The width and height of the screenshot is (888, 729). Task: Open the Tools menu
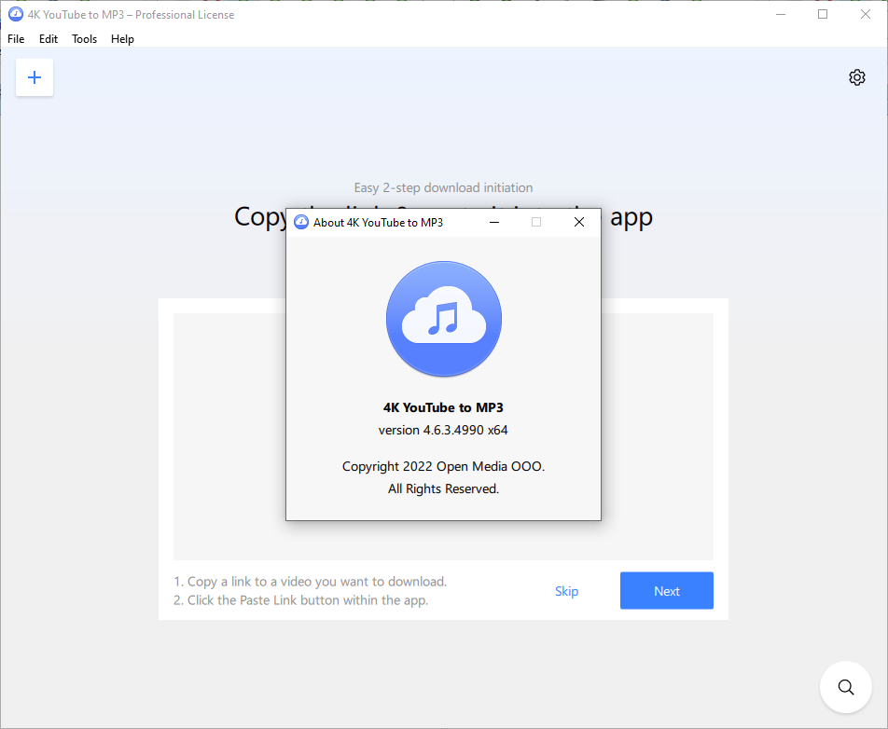click(x=84, y=39)
